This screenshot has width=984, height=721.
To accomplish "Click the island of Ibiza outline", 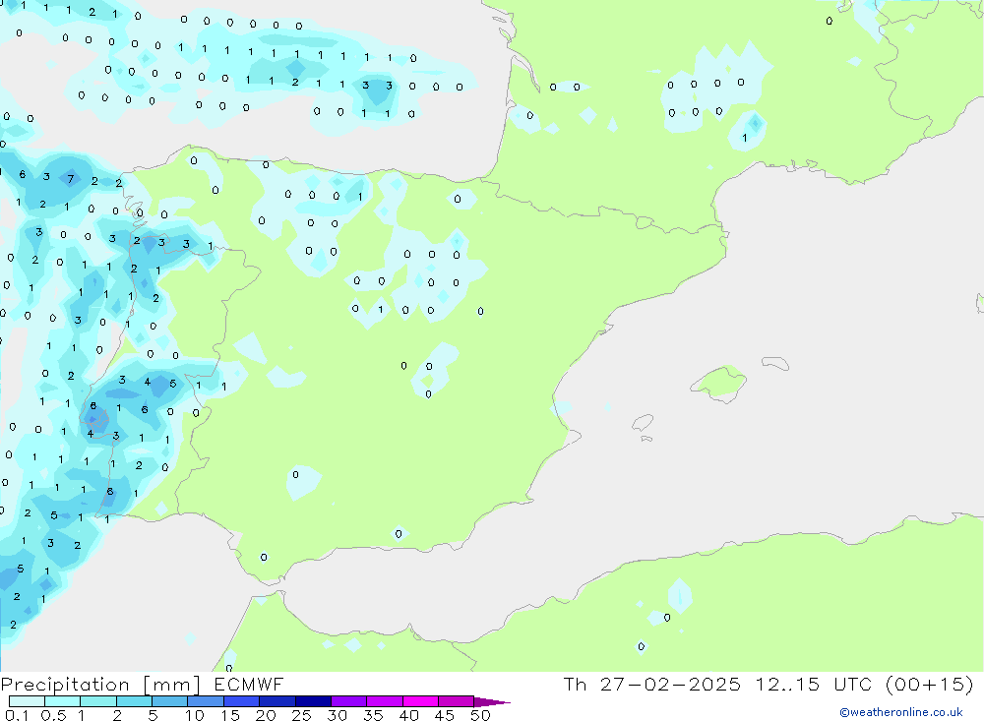I will (643, 422).
